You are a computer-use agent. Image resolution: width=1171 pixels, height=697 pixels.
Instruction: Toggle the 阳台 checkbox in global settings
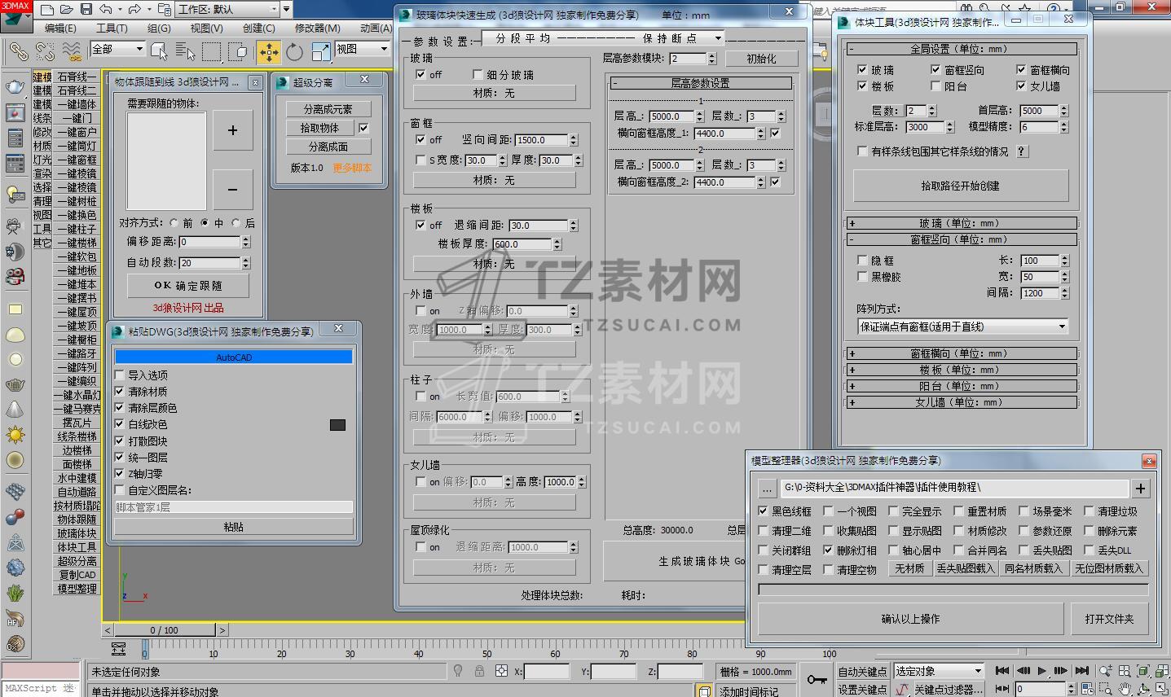935,86
